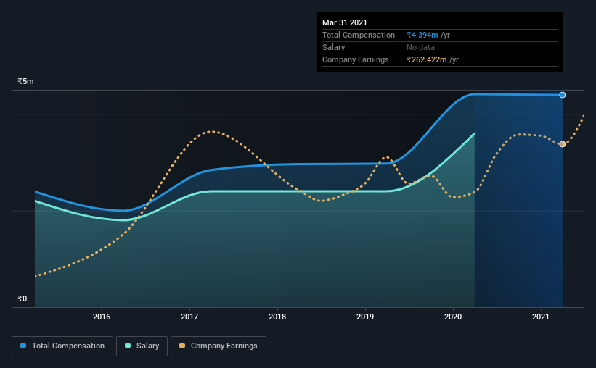Click the ₹262.422m company earnings value
596x368 pixels.
tap(426, 59)
